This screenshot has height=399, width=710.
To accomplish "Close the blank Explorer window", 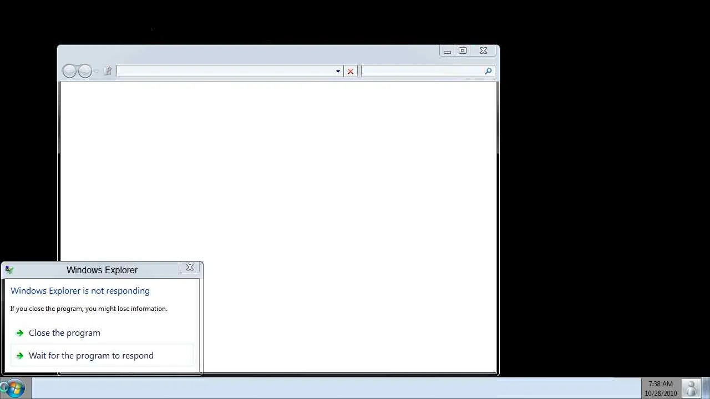I will click(x=483, y=51).
